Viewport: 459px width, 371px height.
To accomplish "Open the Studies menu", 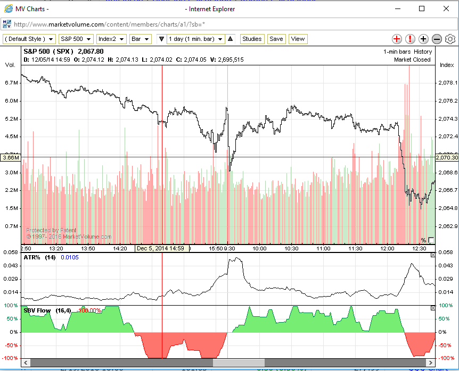I will [x=252, y=39].
